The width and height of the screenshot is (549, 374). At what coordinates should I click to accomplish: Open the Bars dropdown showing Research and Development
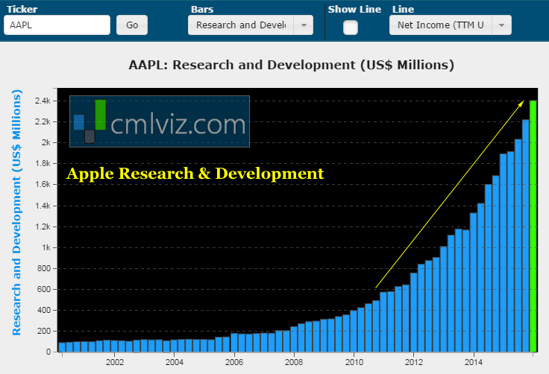pyautogui.click(x=251, y=25)
